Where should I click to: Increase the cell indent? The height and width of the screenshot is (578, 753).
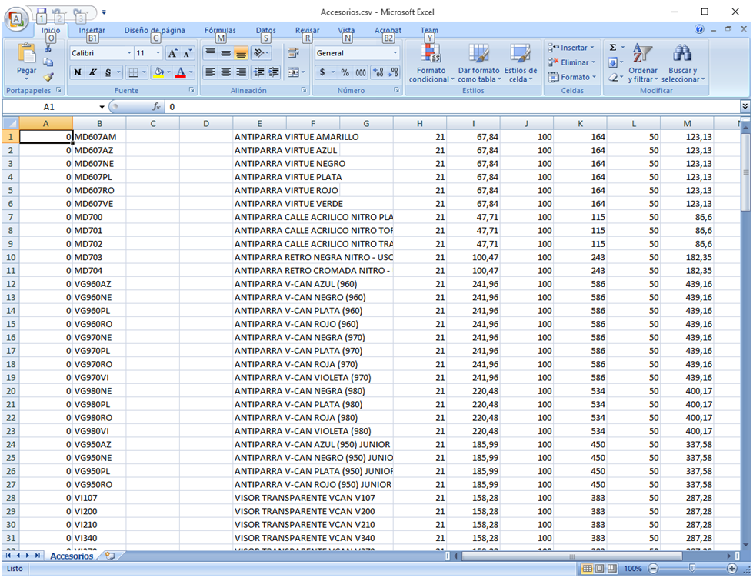point(274,72)
